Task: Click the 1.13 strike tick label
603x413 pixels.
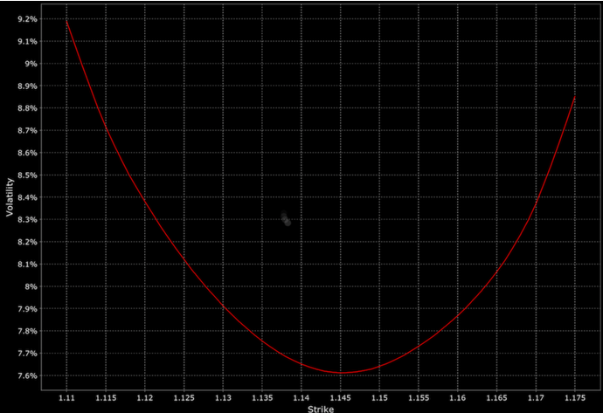Action: [223, 396]
